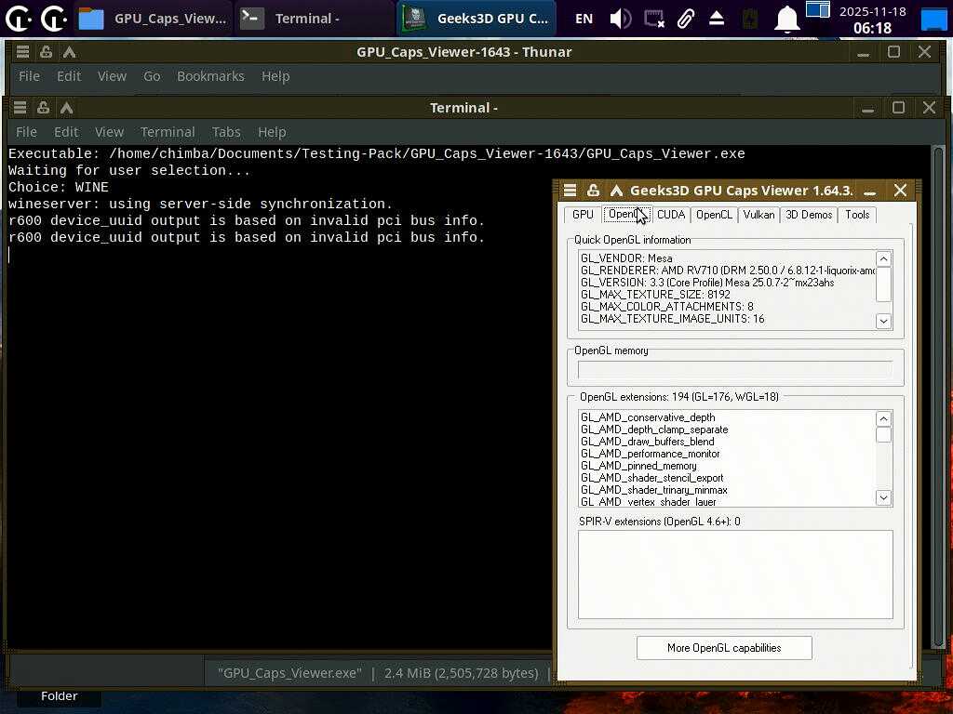The width and height of the screenshot is (953, 714).
Task: Toggle Terminal window stick lock icon
Action: (x=43, y=108)
